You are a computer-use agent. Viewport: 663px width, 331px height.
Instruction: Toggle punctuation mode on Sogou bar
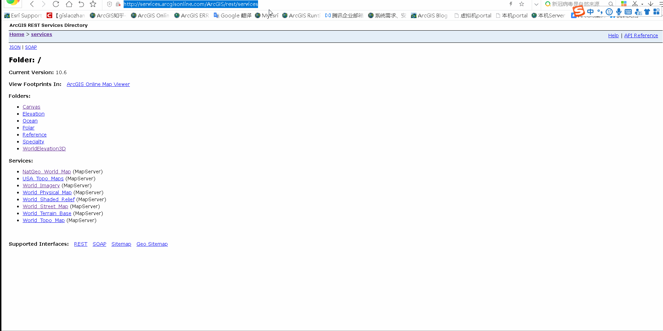(x=600, y=12)
